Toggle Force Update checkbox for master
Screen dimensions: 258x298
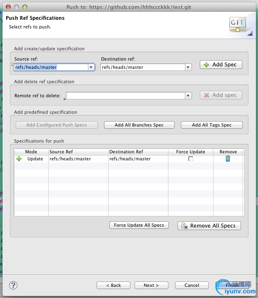click(191, 159)
